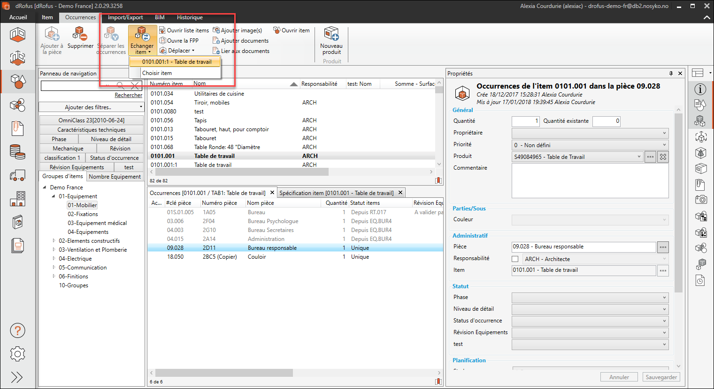This screenshot has width=714, height=389.
Task: Toggle the Responsabilité checkbox
Action: (515, 259)
